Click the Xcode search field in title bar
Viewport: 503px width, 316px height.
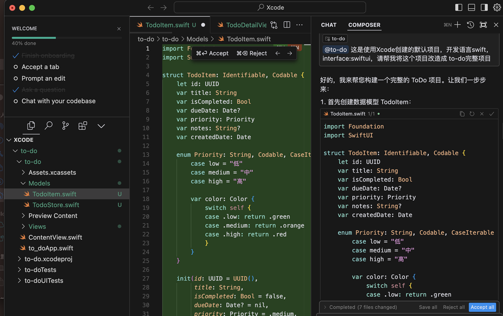[270, 8]
